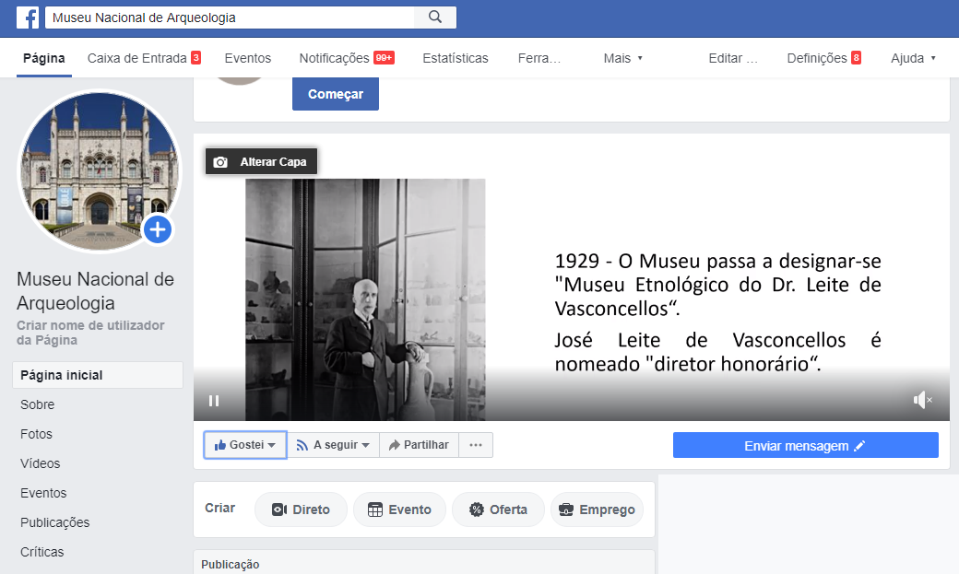Click the Publicação composer header
Screen dimensions: 959x574
231,564
